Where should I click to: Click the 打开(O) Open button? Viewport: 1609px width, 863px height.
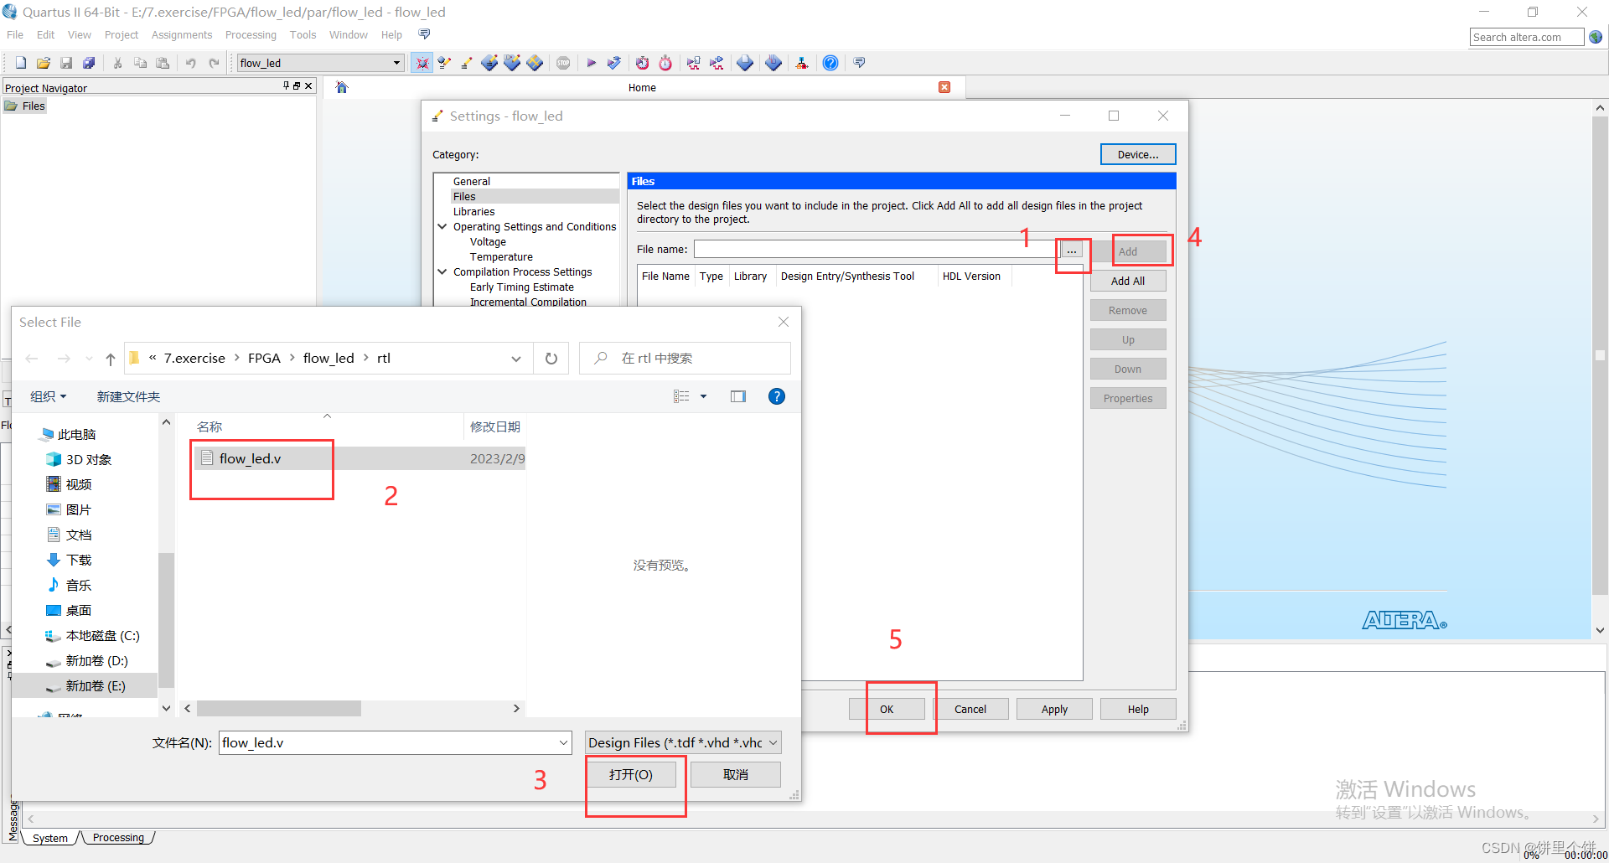tap(631, 774)
